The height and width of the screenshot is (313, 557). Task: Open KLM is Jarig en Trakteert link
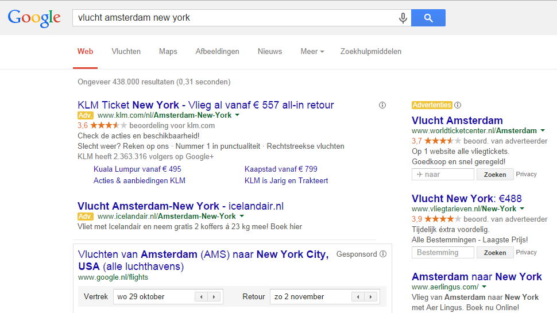287,180
